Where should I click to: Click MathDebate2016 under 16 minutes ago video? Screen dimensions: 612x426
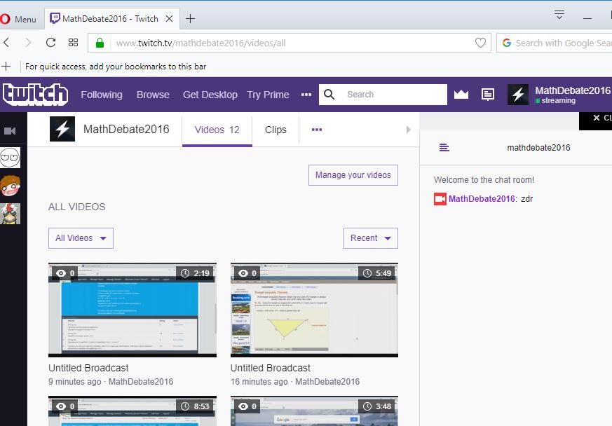tap(327, 382)
